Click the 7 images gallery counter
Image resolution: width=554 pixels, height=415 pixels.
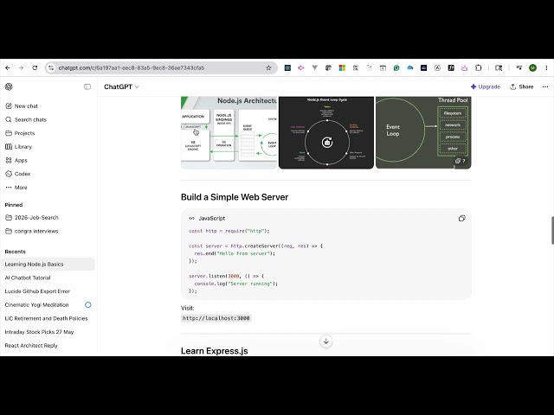point(461,161)
